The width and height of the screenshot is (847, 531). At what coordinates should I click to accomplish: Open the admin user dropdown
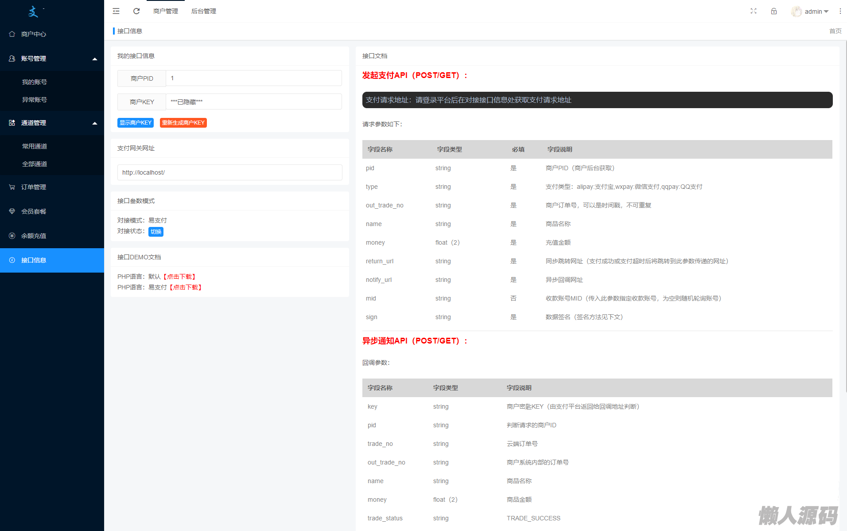point(816,12)
